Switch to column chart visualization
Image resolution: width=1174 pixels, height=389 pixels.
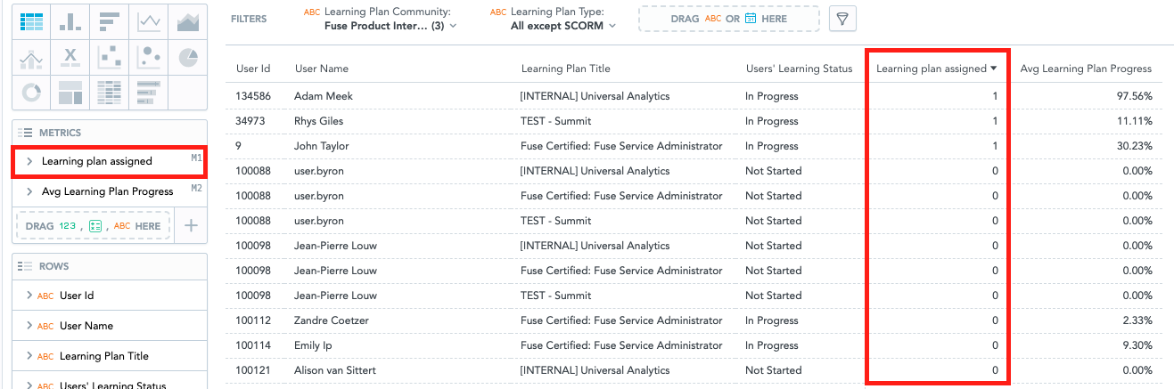pyautogui.click(x=70, y=21)
